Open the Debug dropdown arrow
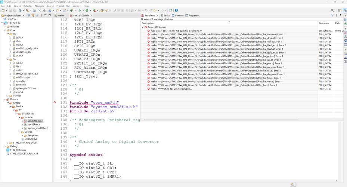Viewport: 347px width, 187px height. coord(83,10)
